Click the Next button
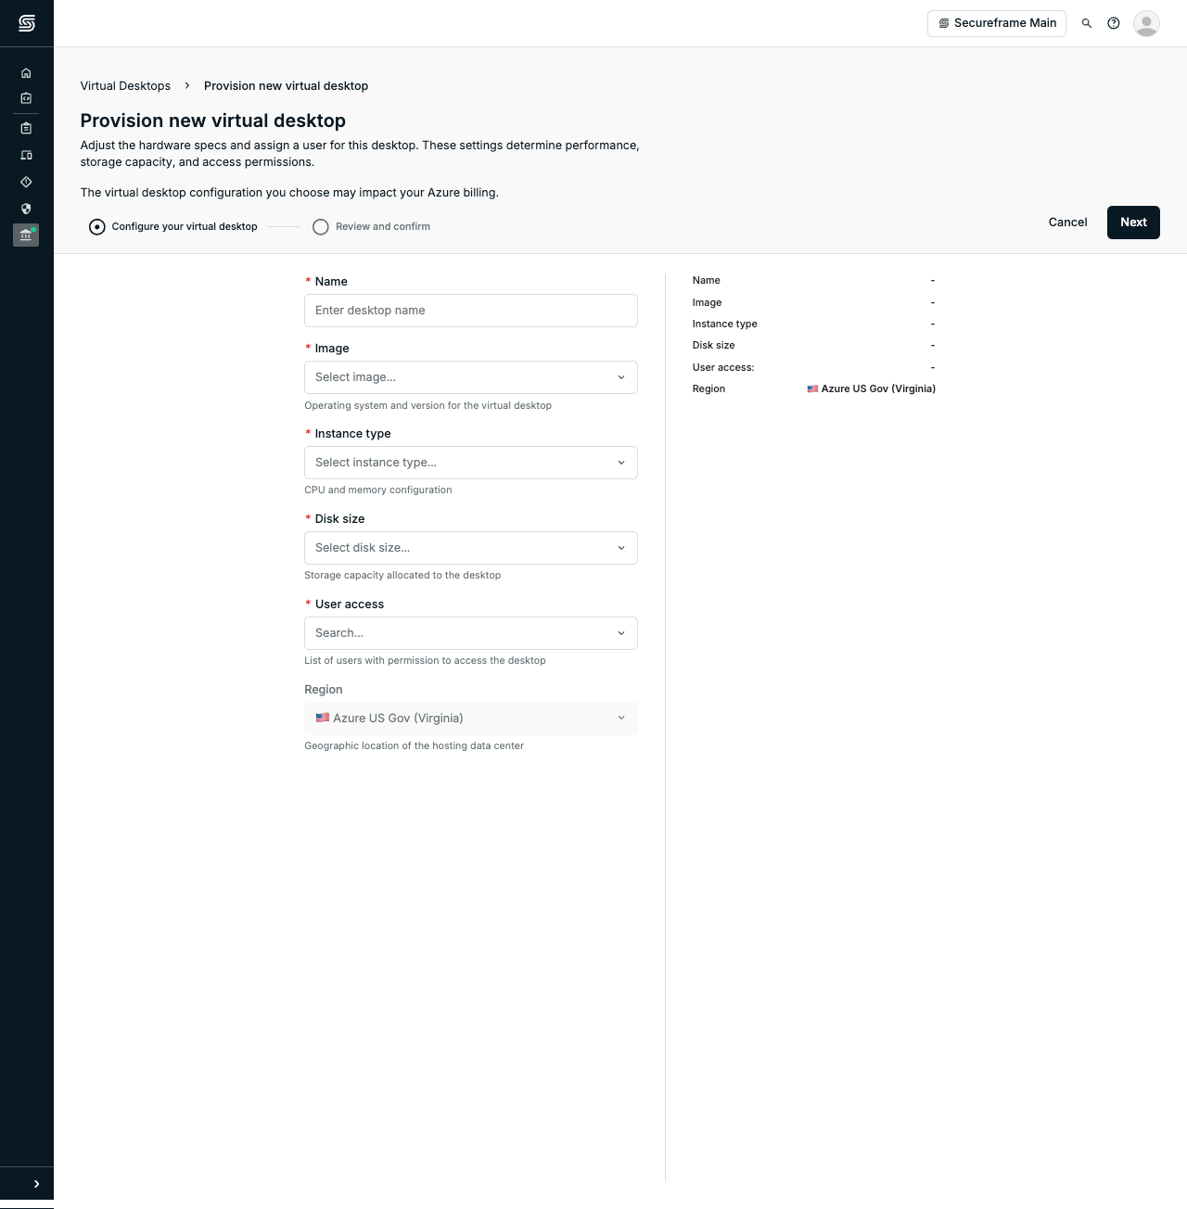 click(1133, 223)
